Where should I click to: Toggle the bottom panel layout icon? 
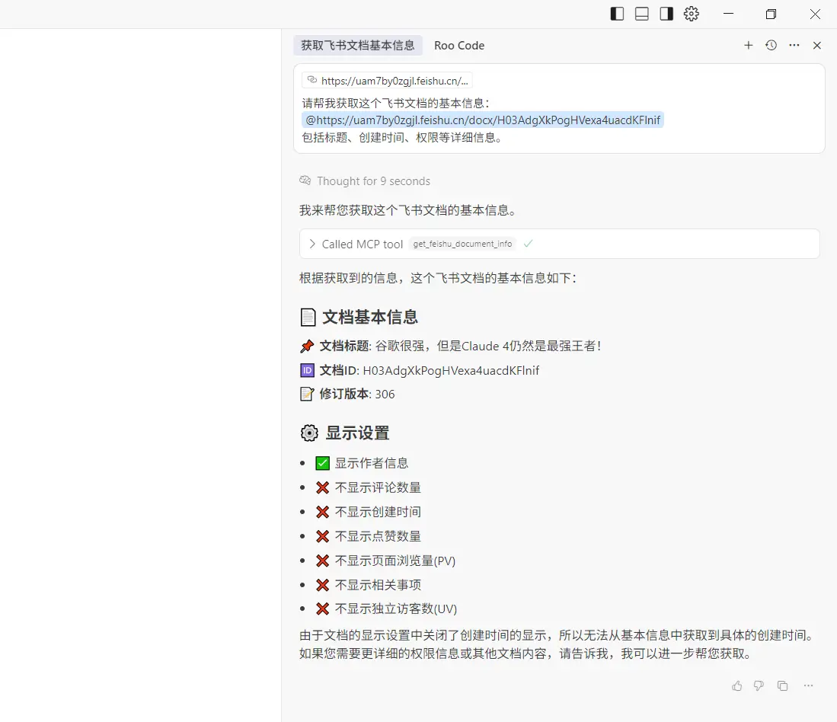point(641,14)
